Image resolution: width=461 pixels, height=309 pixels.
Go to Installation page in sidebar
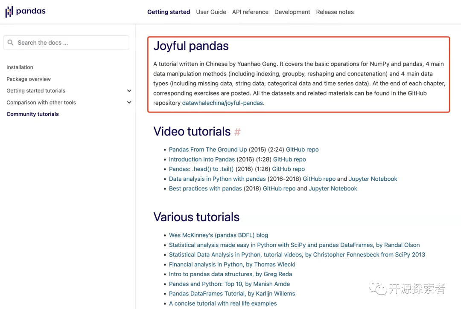[20, 67]
